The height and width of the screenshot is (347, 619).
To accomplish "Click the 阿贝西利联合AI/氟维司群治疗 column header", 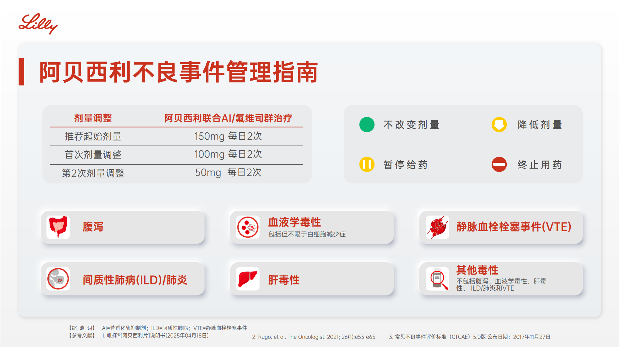I will 229,118.
